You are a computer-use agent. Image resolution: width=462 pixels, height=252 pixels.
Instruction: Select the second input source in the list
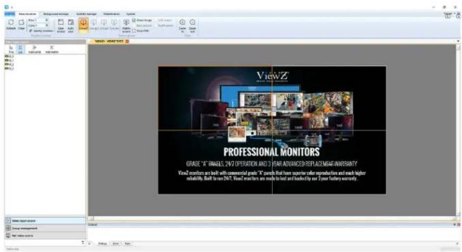point(9,60)
